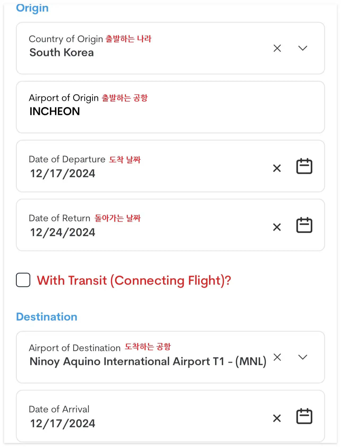This screenshot has height=447, width=341.
Task: Clear the Airport of Destination selection
Action: (277, 357)
